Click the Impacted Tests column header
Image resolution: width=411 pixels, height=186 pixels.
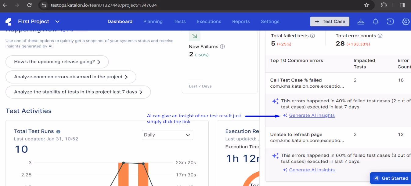click(x=364, y=64)
